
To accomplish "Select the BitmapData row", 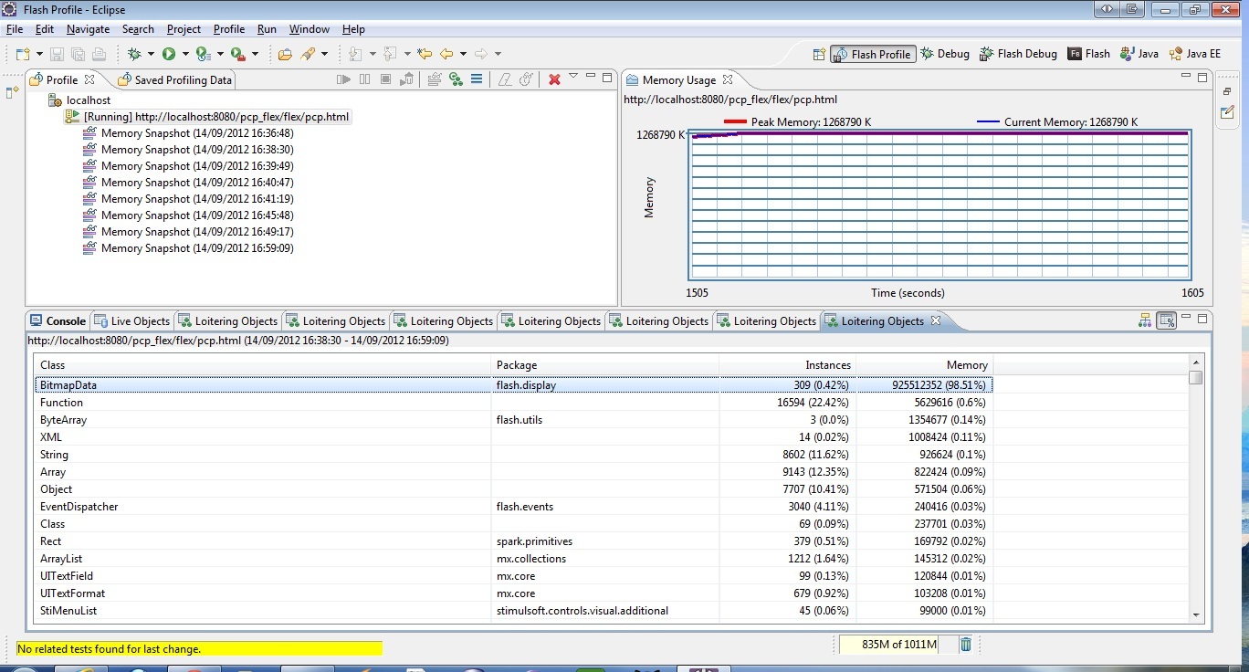I will coord(513,385).
